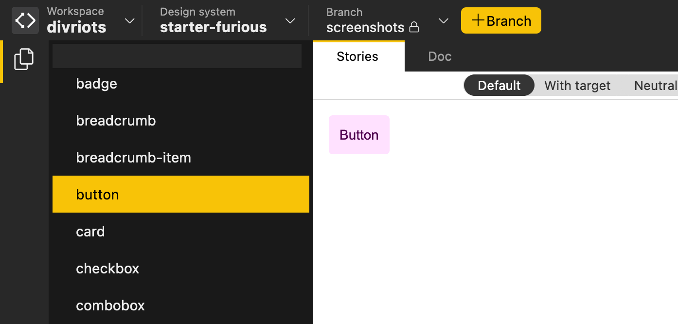Open the card component
This screenshot has width=678, height=324.
(x=90, y=232)
